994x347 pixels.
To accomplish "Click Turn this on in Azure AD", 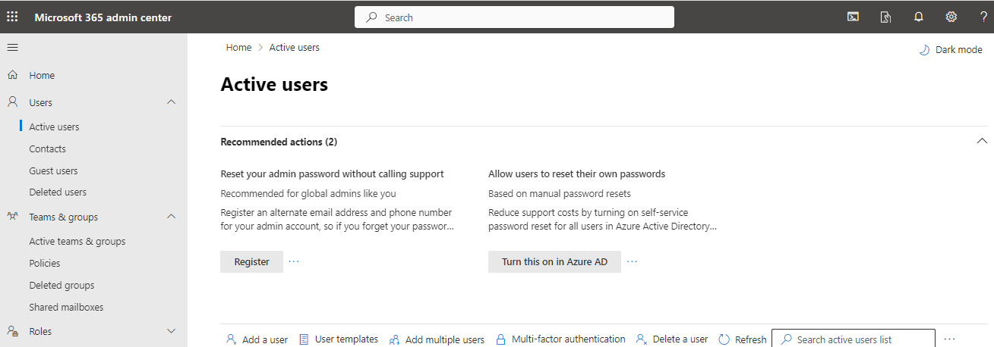I will 554,261.
